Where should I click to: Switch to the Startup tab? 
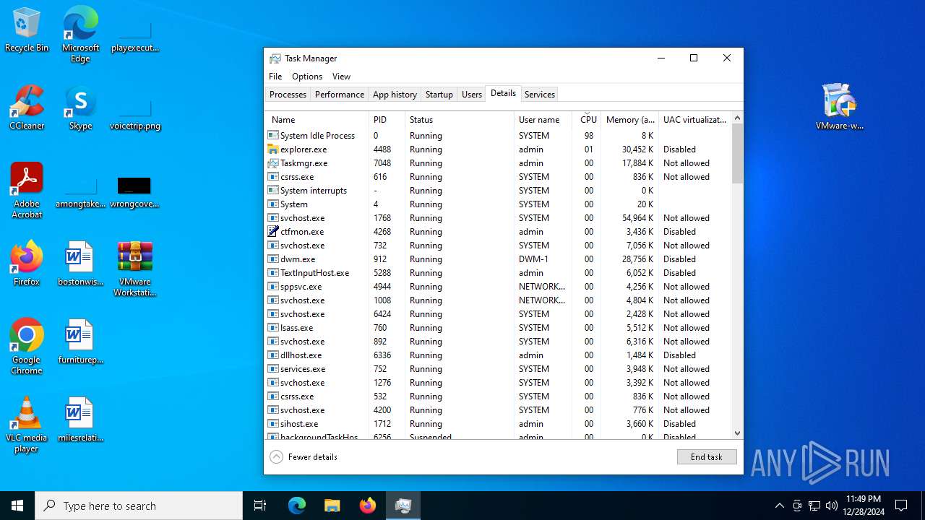[x=439, y=95]
